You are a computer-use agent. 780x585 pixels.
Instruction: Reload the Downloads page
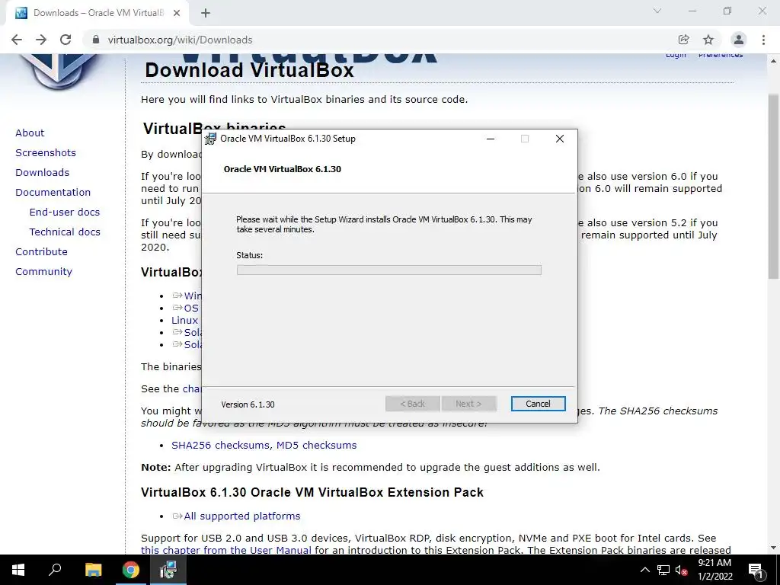[x=66, y=40]
